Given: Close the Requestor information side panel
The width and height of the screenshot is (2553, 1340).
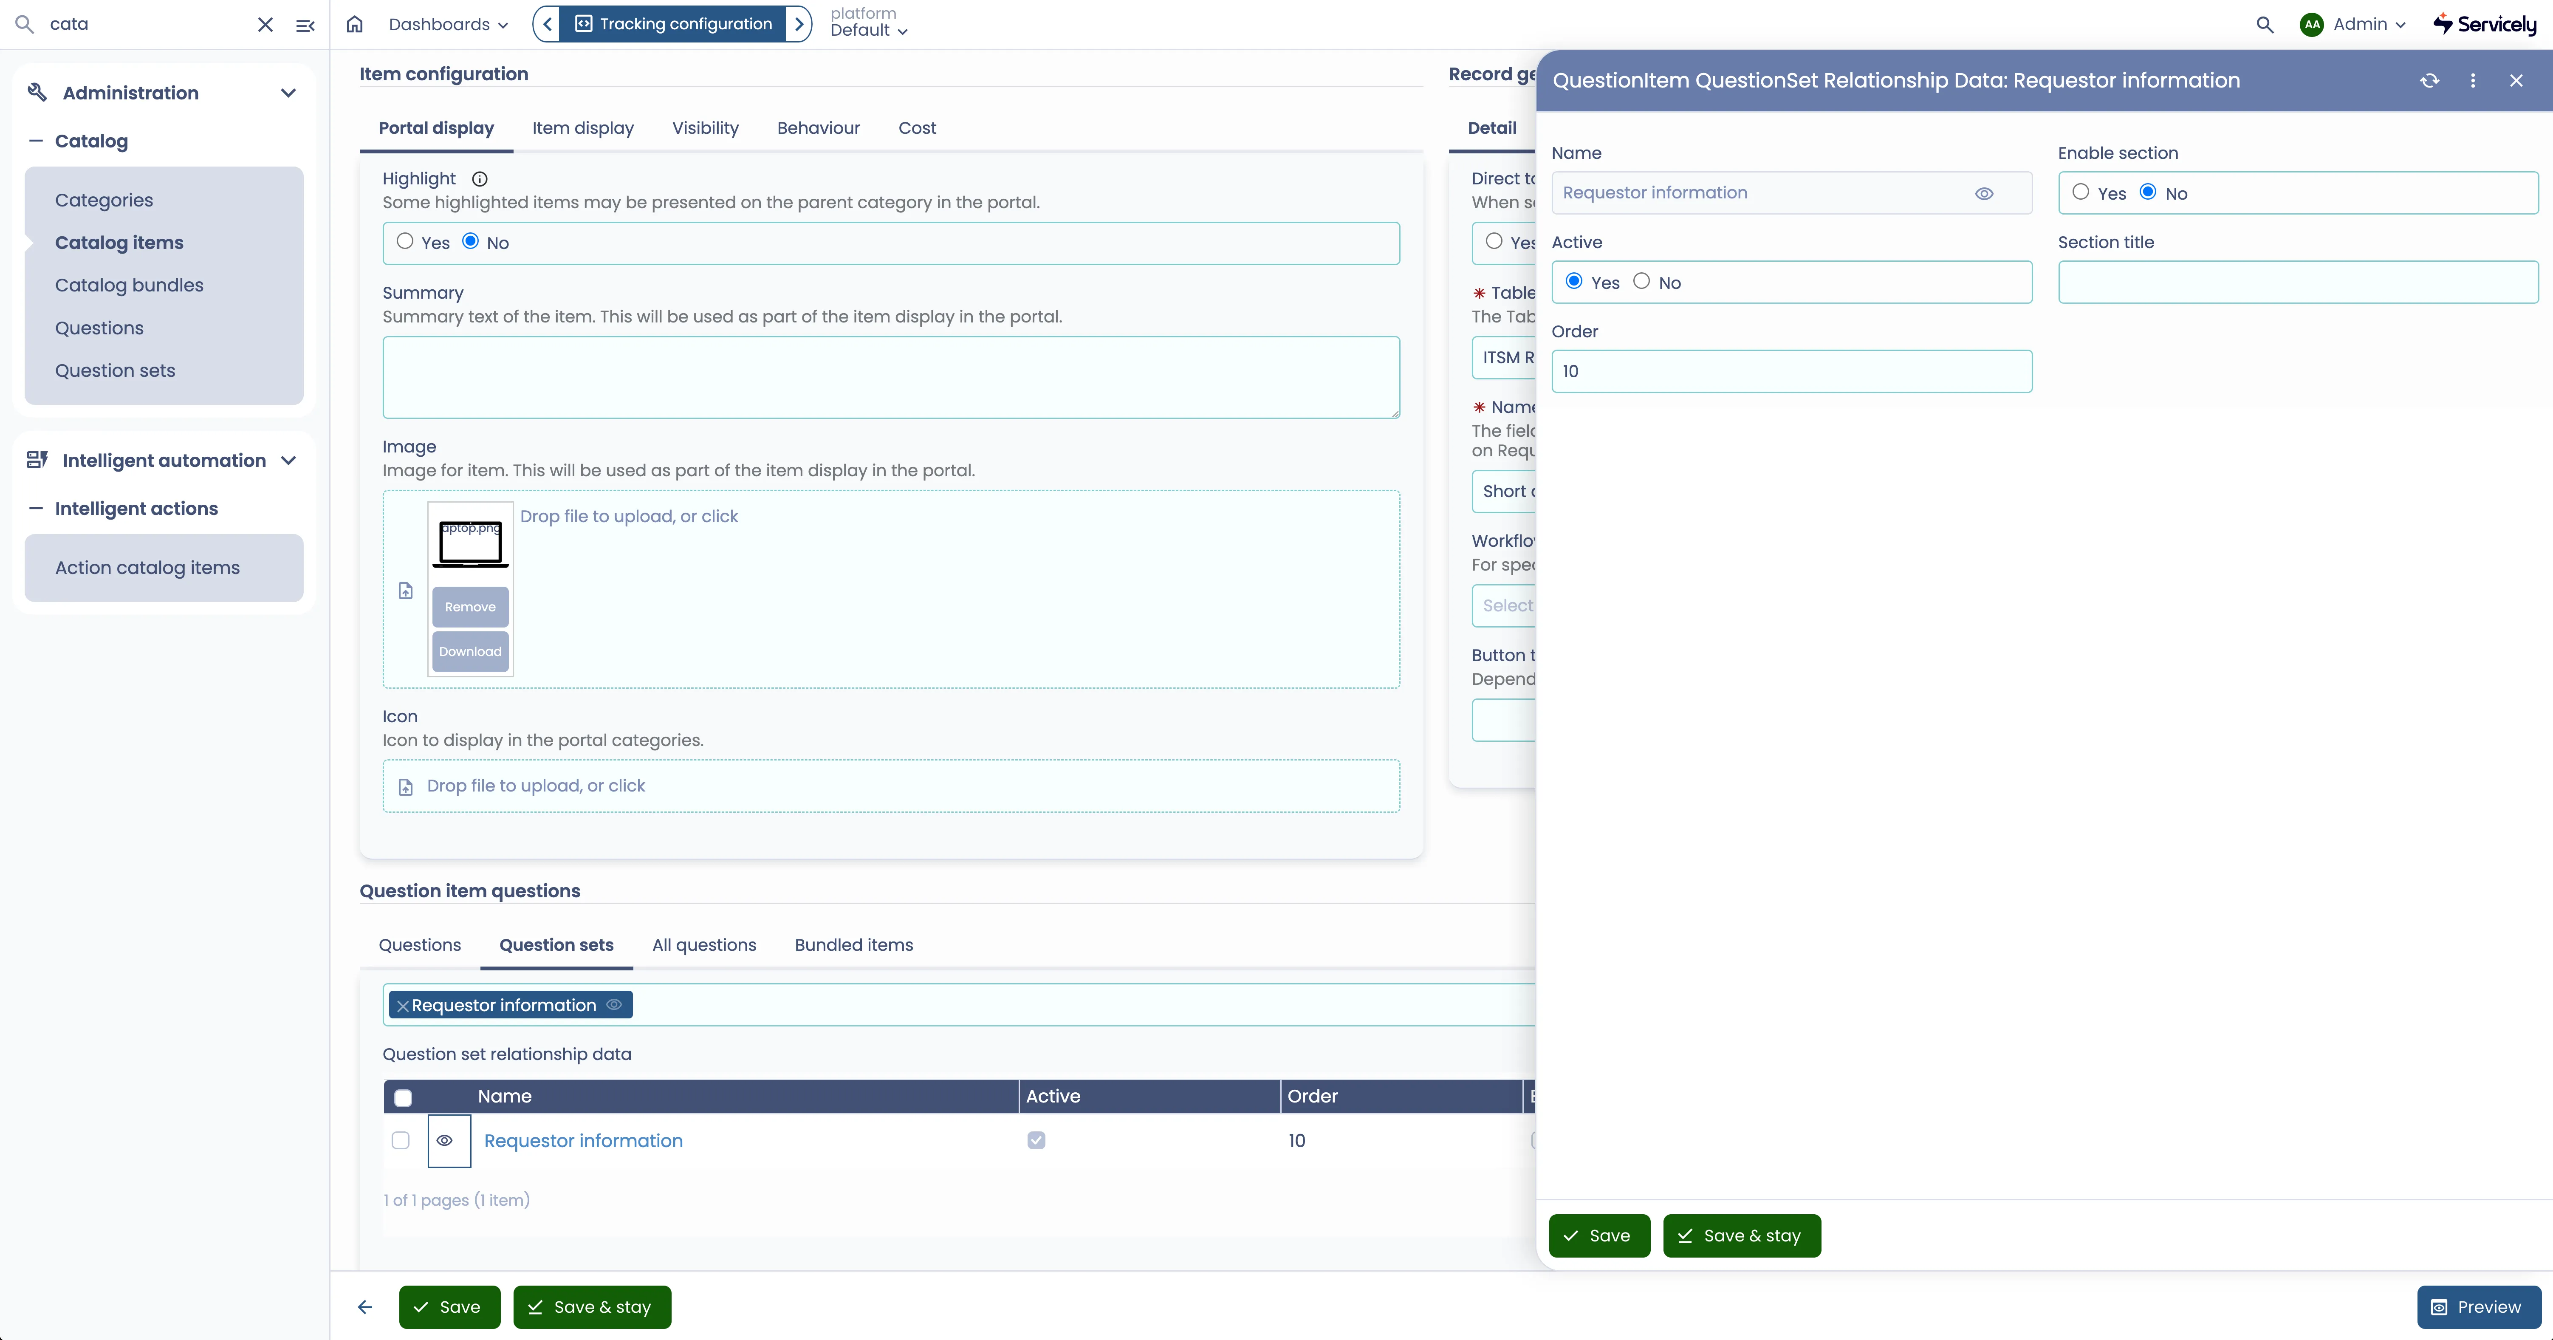Looking at the screenshot, I should [2516, 80].
